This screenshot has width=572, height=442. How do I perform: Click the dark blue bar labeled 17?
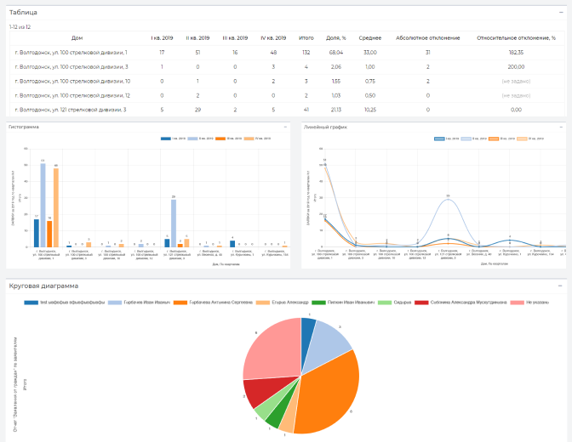[37, 233]
